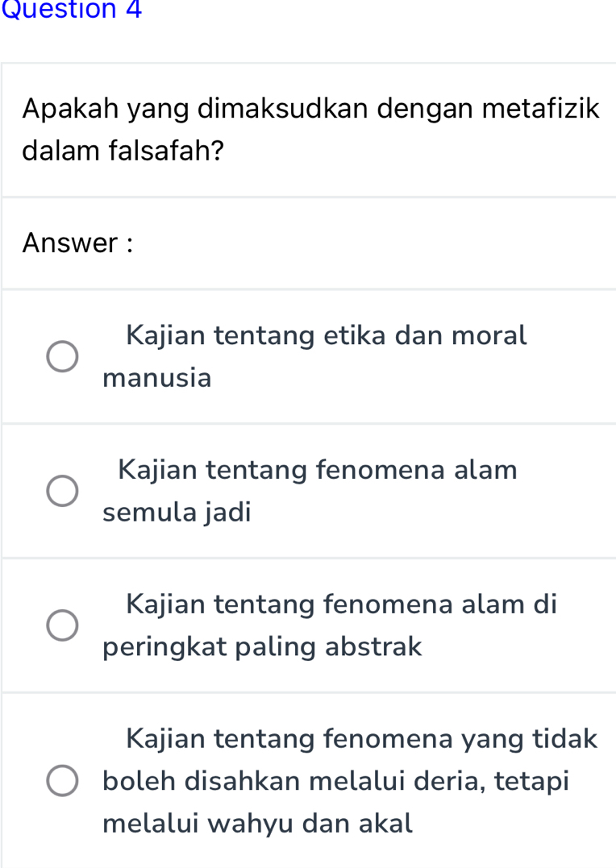Click the 'Apakah yang dimaksudkan dengan metafizik' question
The height and width of the screenshot is (868, 616).
pyautogui.click(x=311, y=108)
